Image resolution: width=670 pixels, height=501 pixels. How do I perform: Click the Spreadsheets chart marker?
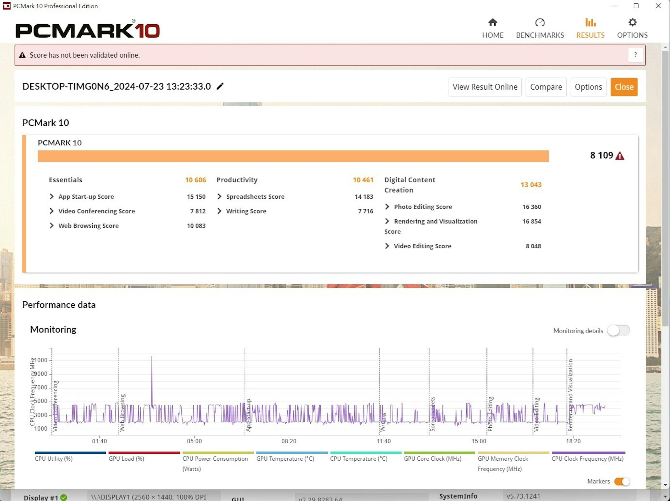433,414
